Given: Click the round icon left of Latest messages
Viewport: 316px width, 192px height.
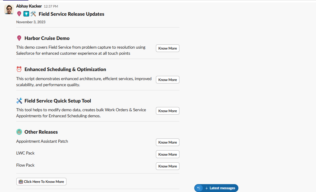Looking at the screenshot, I should coord(199,188).
